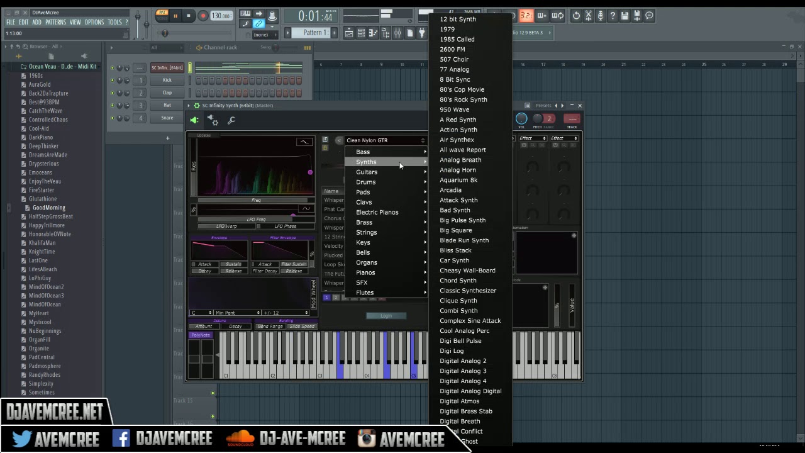Open the plugin picker plug icon
Viewport: 805px width, 453px height.
[422, 33]
